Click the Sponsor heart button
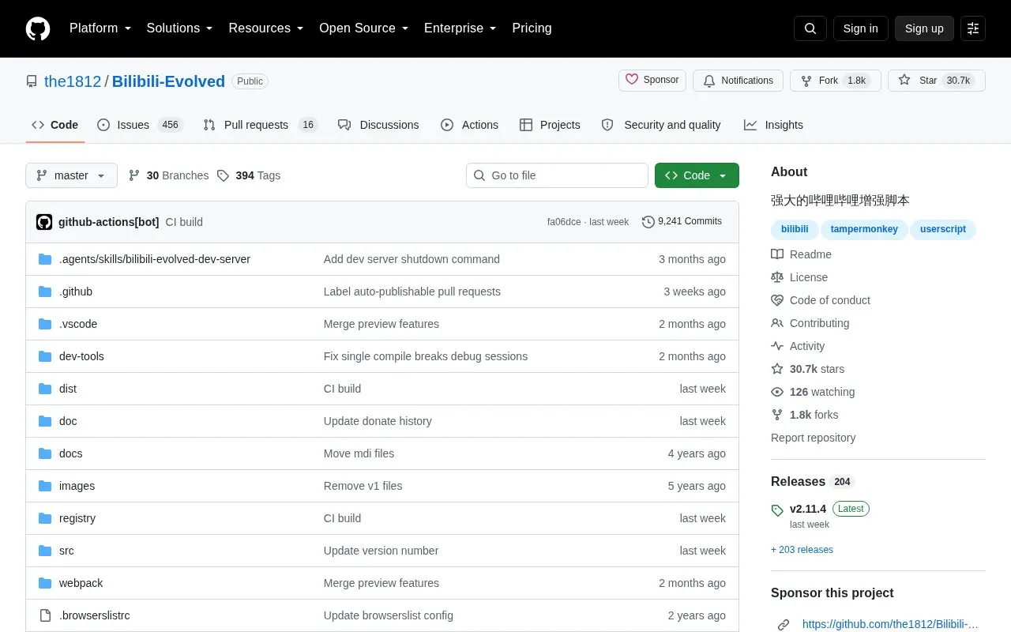 (652, 81)
